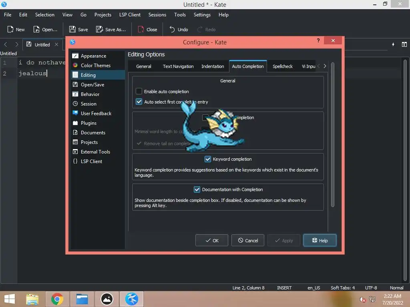Open the LSP Client settings page
The height and width of the screenshot is (307, 410).
(98, 161)
